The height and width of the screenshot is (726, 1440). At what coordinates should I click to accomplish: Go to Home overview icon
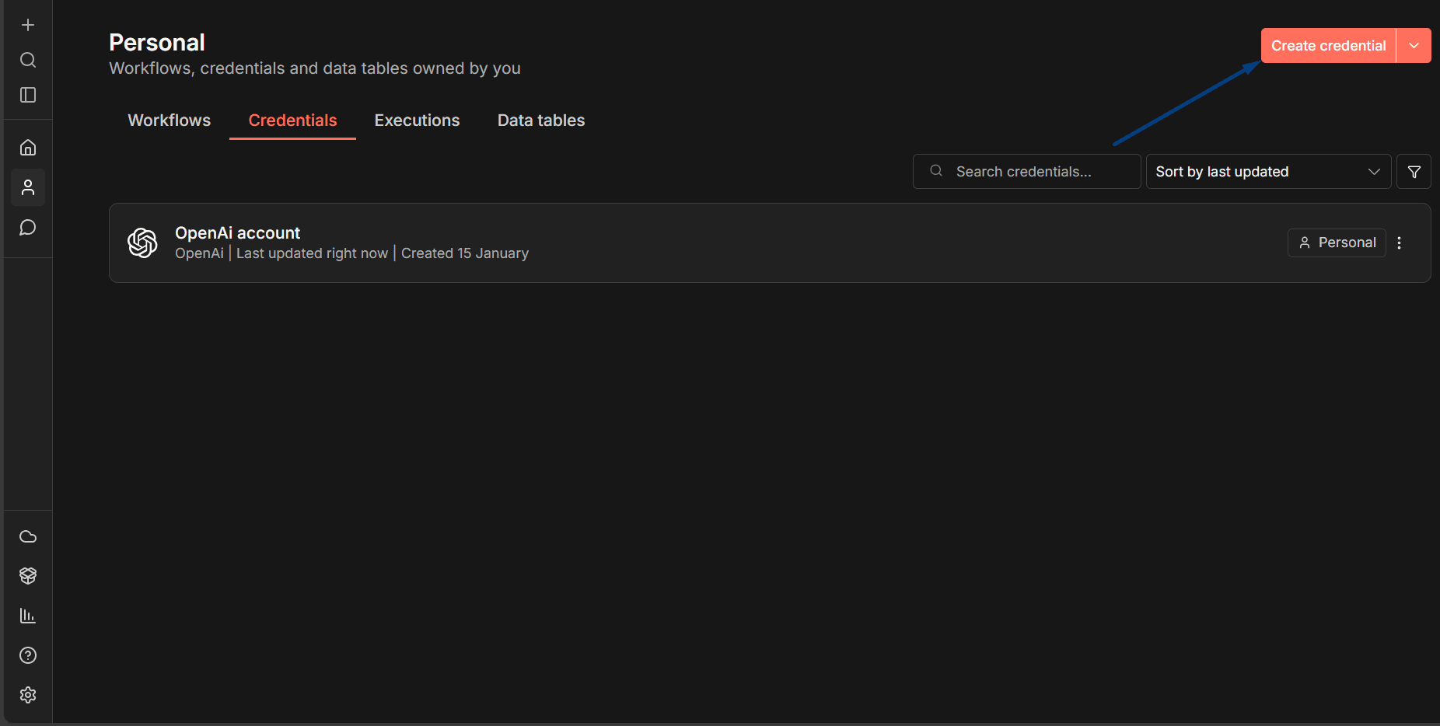(x=28, y=147)
